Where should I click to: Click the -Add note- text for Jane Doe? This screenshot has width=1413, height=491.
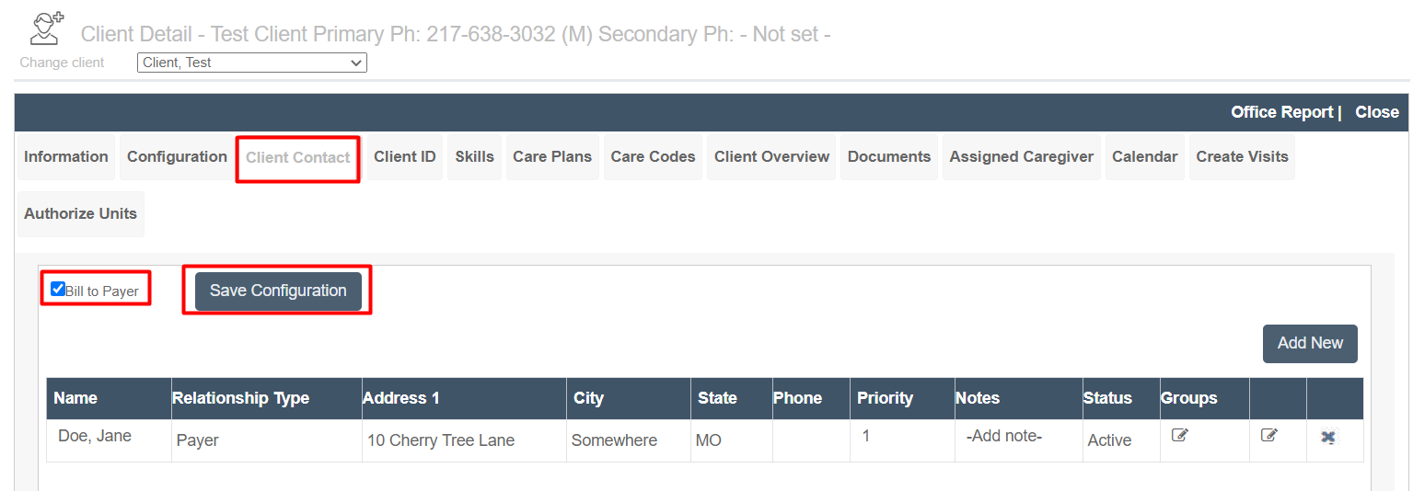[x=1004, y=436]
